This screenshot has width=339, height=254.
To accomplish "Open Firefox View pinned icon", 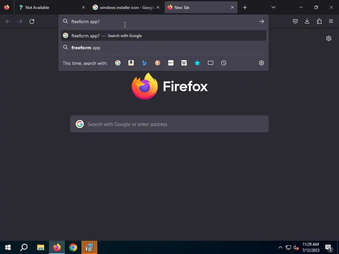I will (7, 7).
